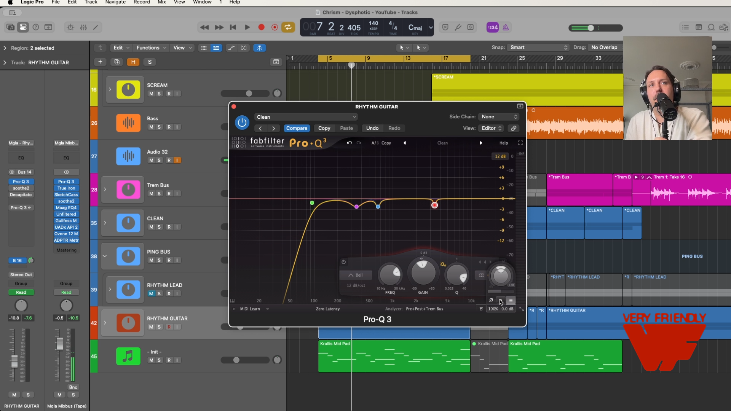Open the Mix menu
The height and width of the screenshot is (411, 731).
click(x=162, y=2)
